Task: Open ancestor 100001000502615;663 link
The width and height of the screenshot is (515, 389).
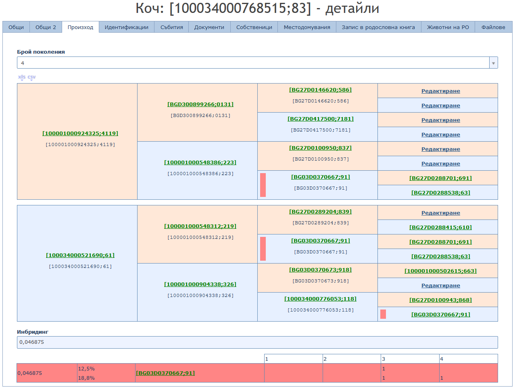Action: coord(440,271)
